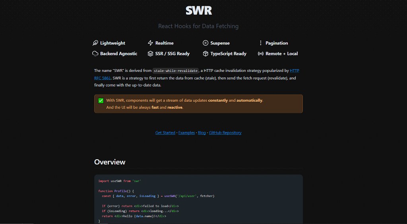Click the Pagination vertical dots icon
The height and width of the screenshot is (224, 407).
point(261,43)
